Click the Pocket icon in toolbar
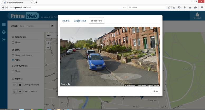Viewport: 205px width, 110px height. pyautogui.click(x=179, y=8)
